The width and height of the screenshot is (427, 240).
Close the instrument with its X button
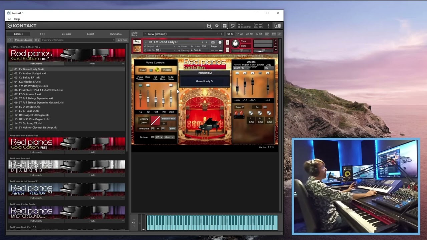[276, 40]
